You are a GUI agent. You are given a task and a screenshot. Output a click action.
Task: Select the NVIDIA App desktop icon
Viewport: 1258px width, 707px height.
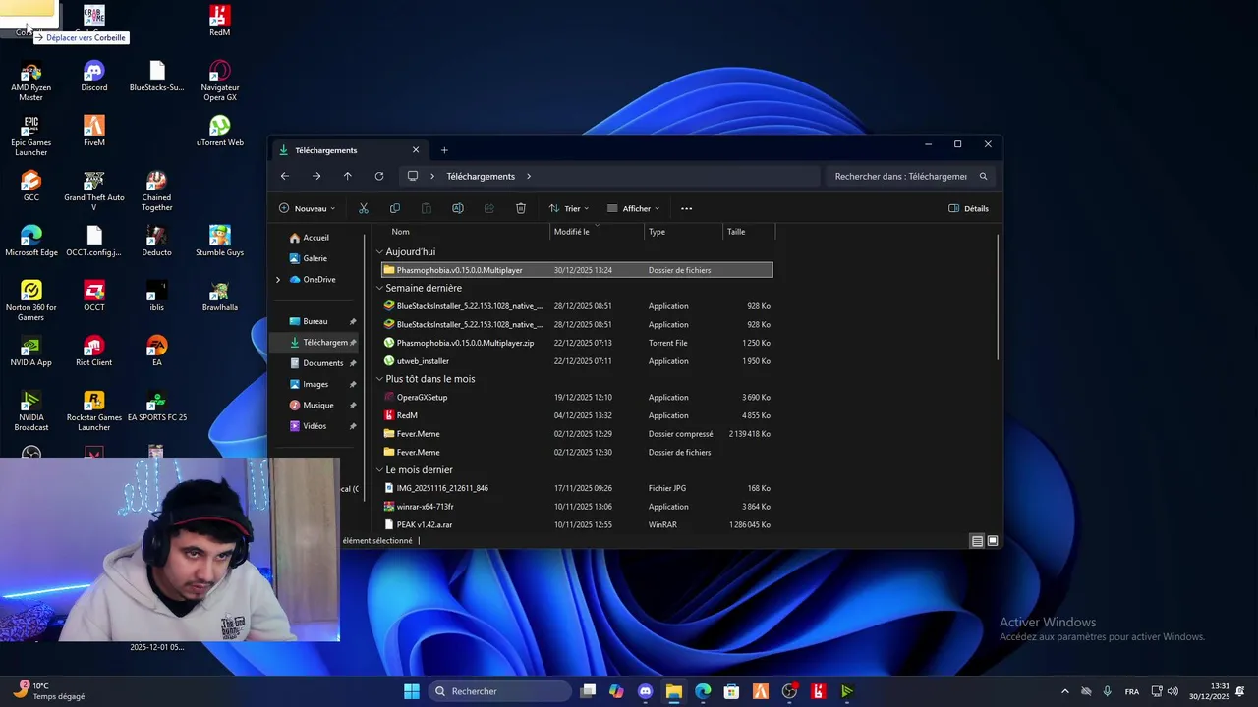click(31, 352)
